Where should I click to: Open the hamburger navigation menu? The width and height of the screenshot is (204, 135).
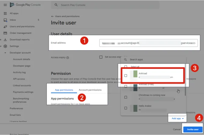[5, 5]
